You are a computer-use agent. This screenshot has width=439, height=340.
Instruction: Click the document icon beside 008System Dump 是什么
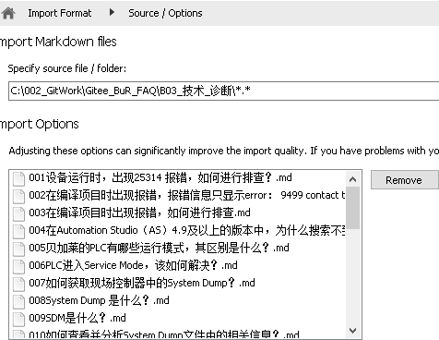tap(18, 301)
